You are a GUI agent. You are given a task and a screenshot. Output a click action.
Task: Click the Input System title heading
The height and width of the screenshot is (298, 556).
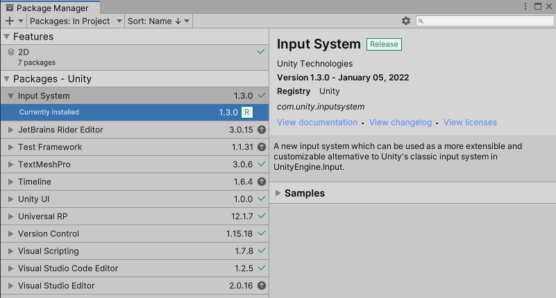pos(319,44)
